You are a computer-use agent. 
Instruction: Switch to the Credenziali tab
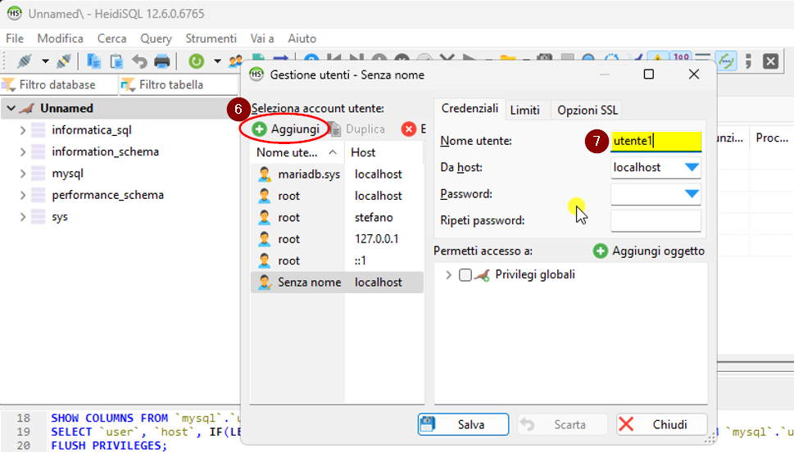470,109
